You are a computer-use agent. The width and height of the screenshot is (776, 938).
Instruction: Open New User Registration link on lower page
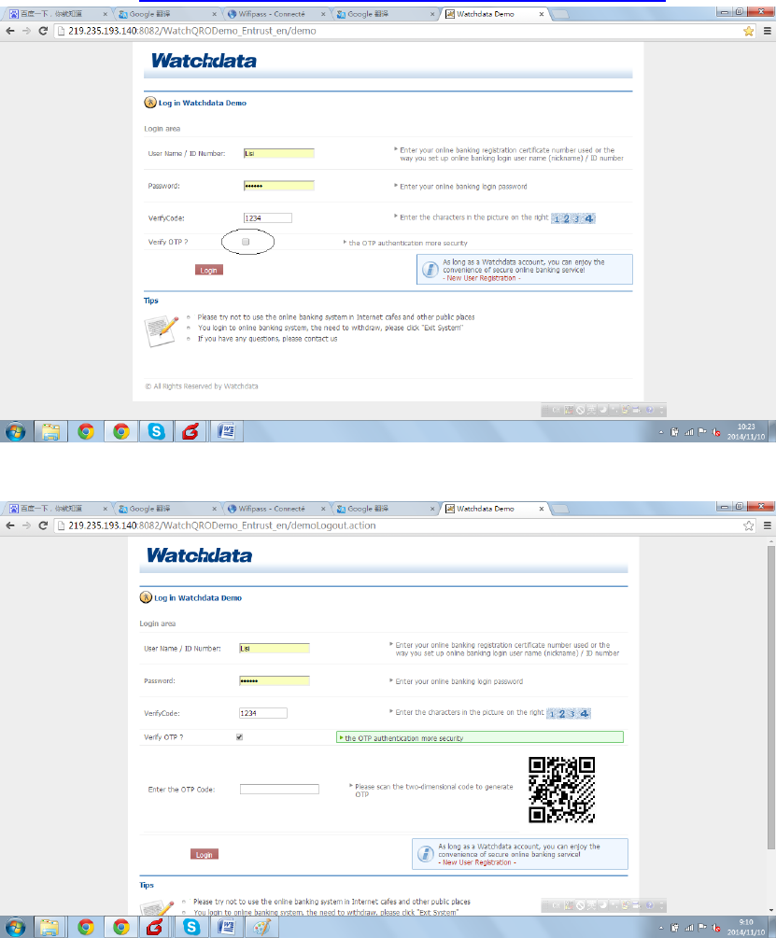477,862
